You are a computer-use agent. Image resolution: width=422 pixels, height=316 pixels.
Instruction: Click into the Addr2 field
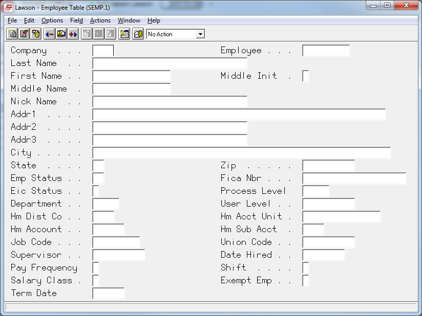(x=170, y=127)
